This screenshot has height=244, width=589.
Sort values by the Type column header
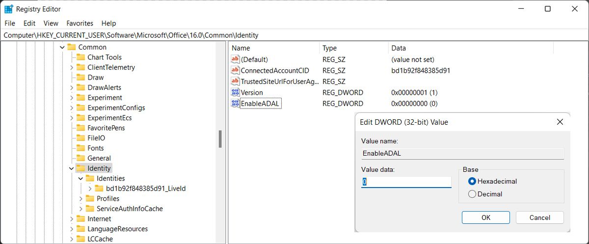pyautogui.click(x=353, y=48)
